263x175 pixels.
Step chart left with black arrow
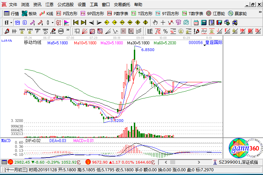[91, 23]
